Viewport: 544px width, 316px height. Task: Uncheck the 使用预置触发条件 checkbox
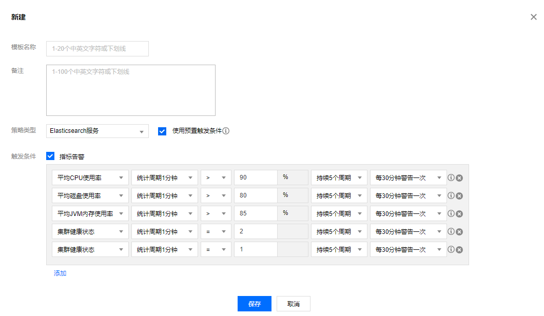click(162, 131)
